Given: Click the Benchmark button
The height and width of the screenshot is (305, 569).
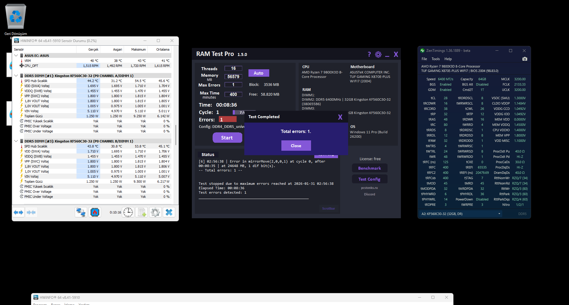Looking at the screenshot, I should (x=369, y=168).
